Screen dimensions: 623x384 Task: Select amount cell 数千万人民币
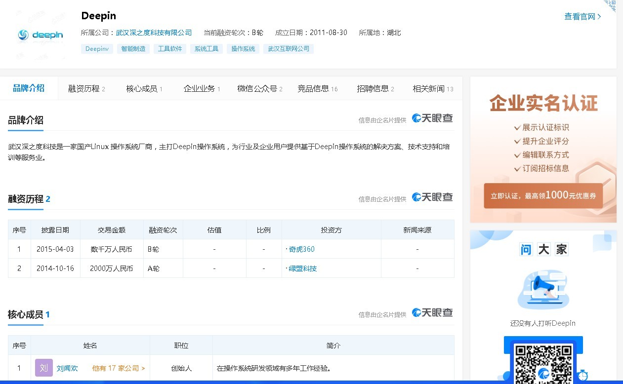point(112,249)
